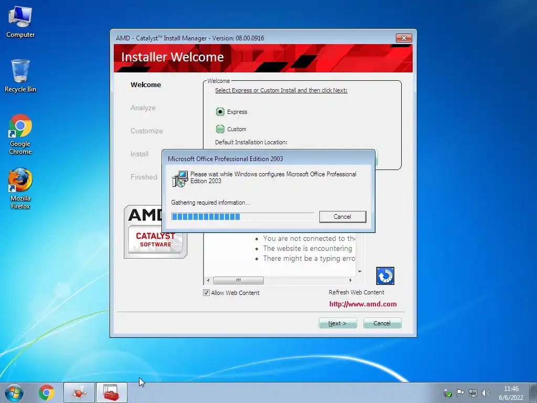
Task: Click the web panel scroll right arrow
Action: [350, 280]
